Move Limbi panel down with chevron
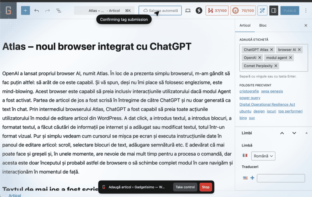This screenshot has height=197, width=312. coord(294,133)
